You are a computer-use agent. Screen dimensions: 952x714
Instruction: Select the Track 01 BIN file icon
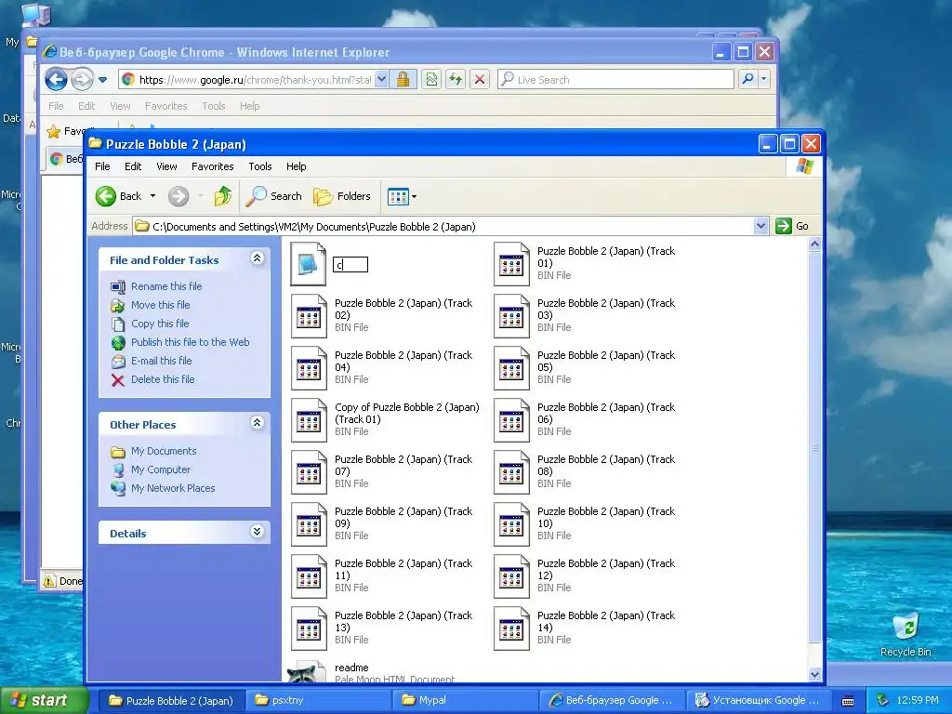click(511, 263)
